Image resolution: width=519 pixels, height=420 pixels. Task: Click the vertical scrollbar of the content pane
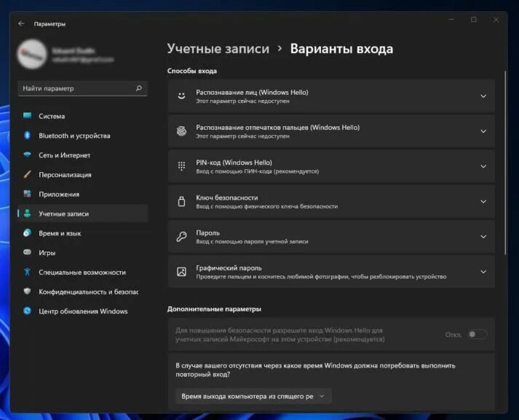coord(505,163)
